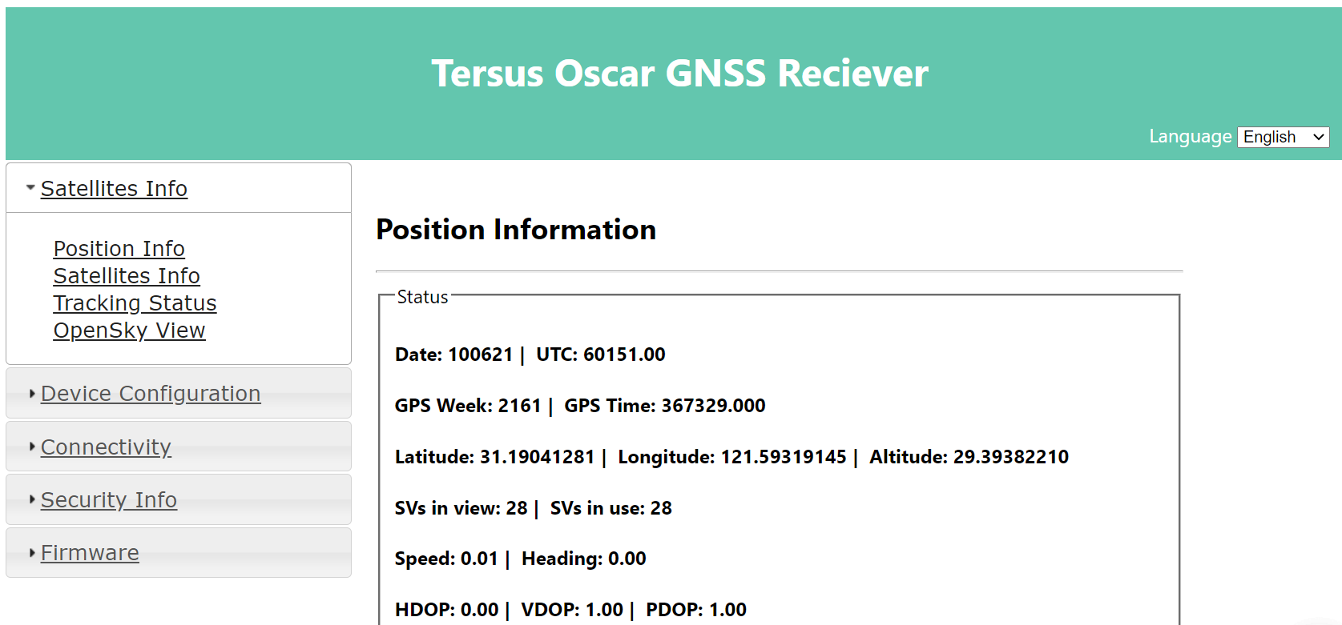Click the GPS Week: 2161 text
The image size is (1342, 625).
coord(468,406)
